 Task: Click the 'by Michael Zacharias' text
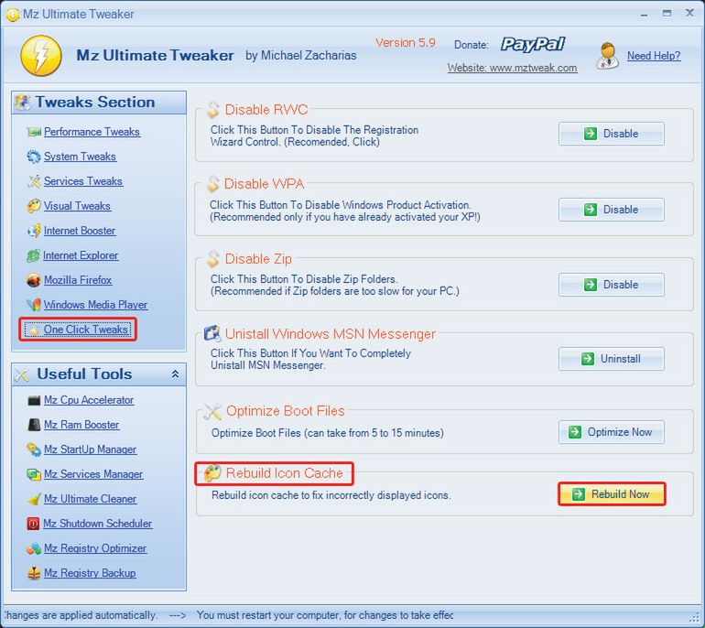301,55
